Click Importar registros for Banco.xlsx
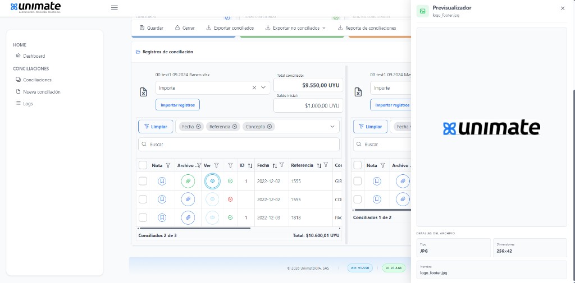The image size is (575, 283). click(x=177, y=105)
